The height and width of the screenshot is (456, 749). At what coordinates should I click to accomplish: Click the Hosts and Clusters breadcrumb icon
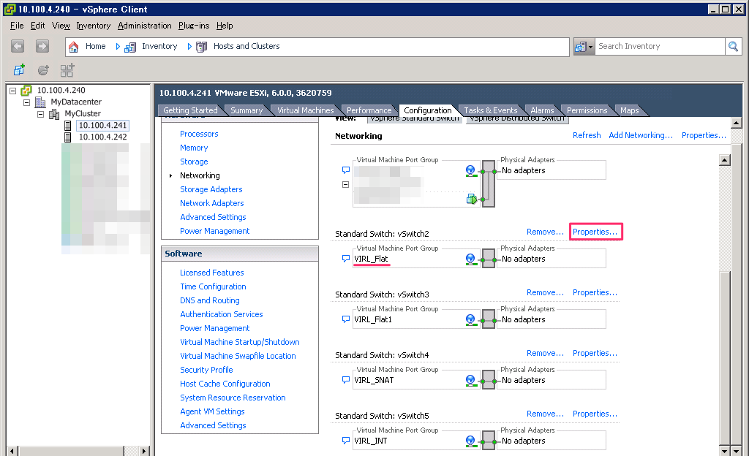pos(202,47)
